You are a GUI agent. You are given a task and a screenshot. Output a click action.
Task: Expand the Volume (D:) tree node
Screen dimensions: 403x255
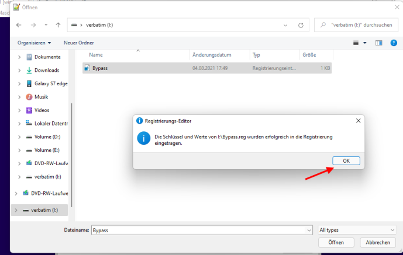[19, 137]
